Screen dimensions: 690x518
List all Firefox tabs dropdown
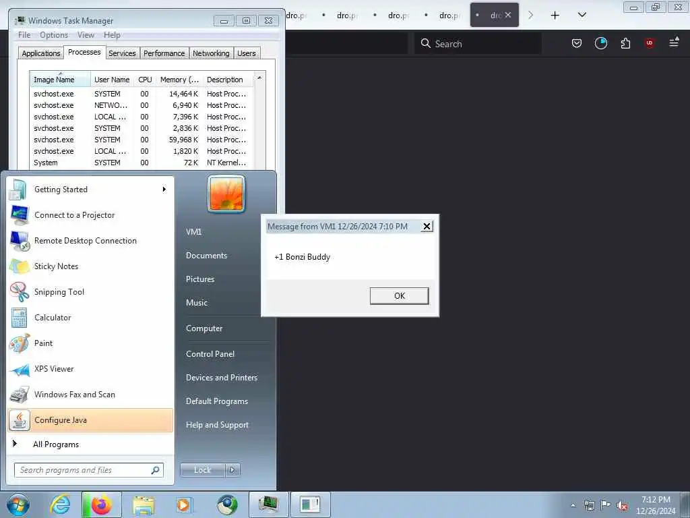tap(582, 15)
